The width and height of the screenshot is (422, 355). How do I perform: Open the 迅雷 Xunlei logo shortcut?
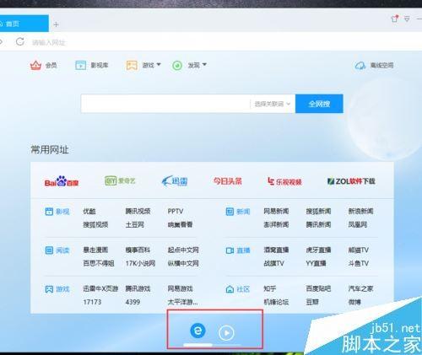(x=175, y=181)
